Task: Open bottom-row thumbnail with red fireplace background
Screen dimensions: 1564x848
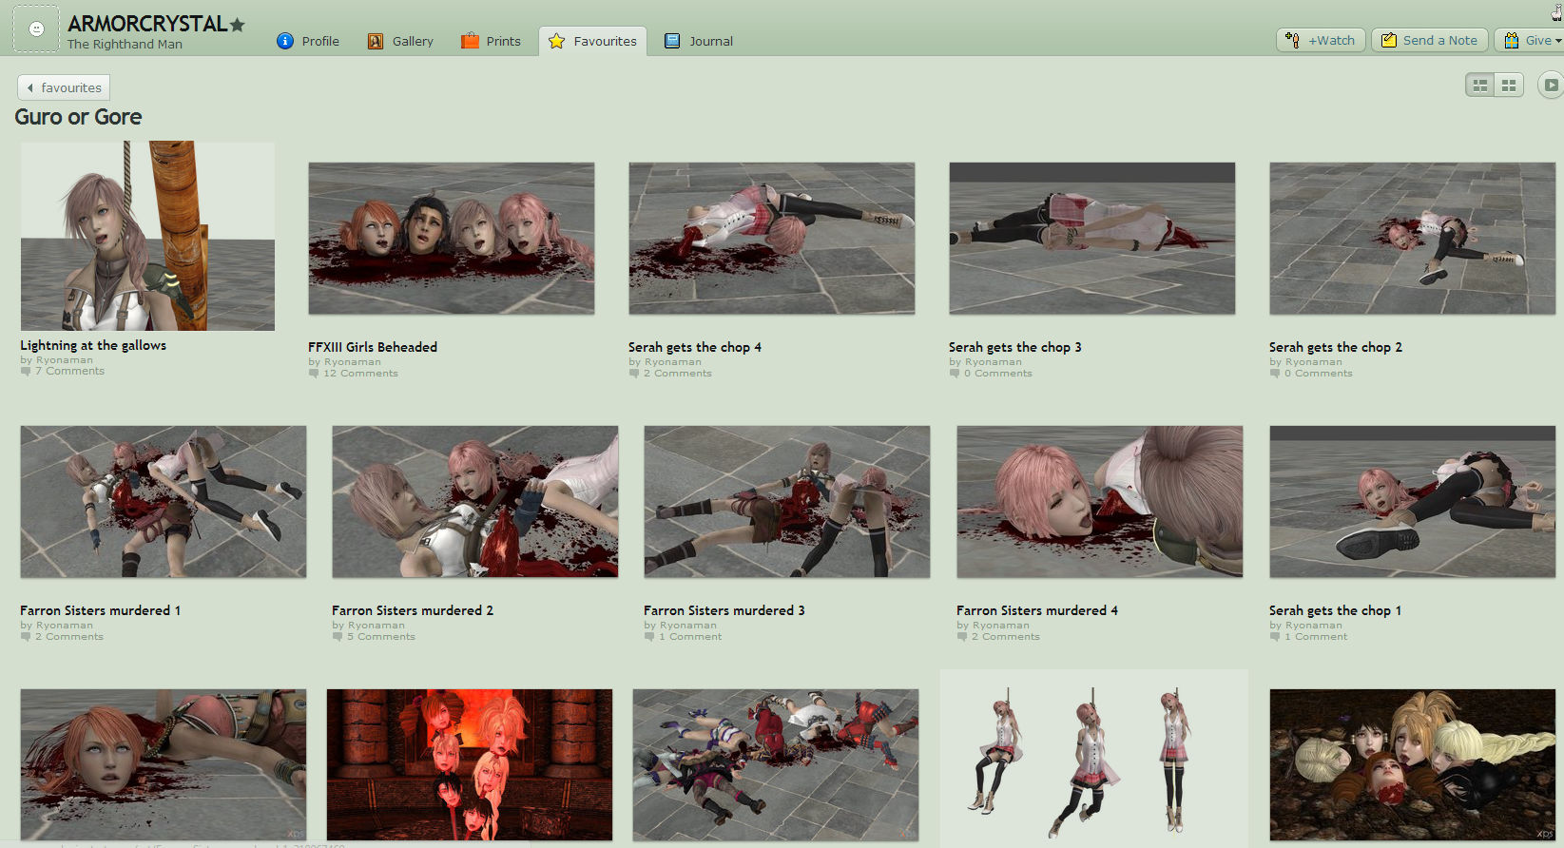Action: click(470, 765)
